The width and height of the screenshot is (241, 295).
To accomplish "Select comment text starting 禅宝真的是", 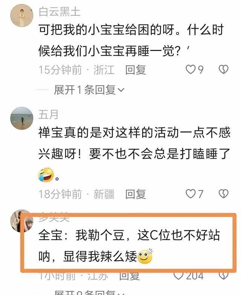I will (134, 153).
